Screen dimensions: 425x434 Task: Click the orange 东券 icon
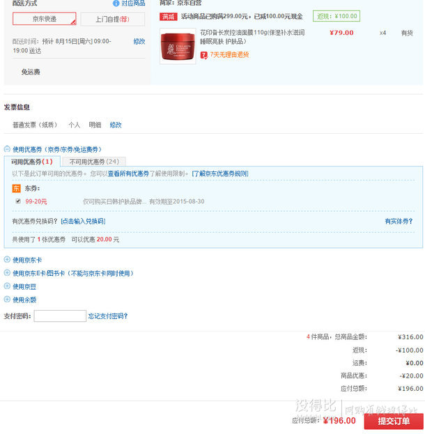[16, 189]
